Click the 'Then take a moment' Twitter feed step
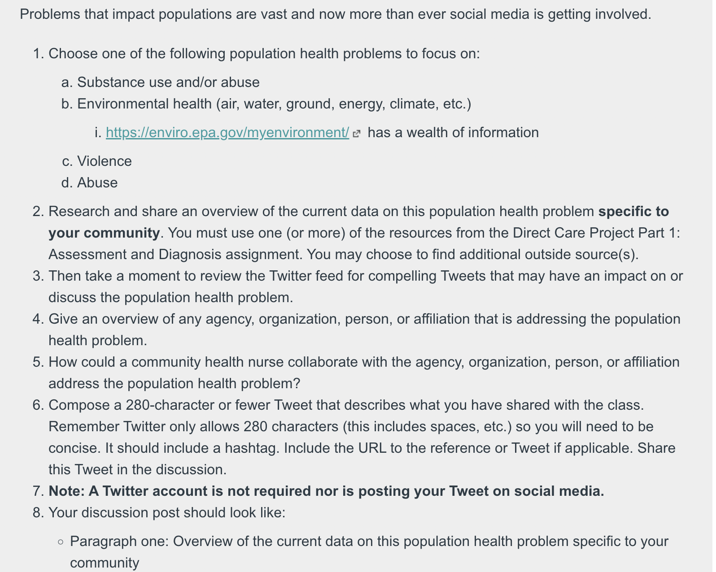This screenshot has width=716, height=572. coord(366,287)
